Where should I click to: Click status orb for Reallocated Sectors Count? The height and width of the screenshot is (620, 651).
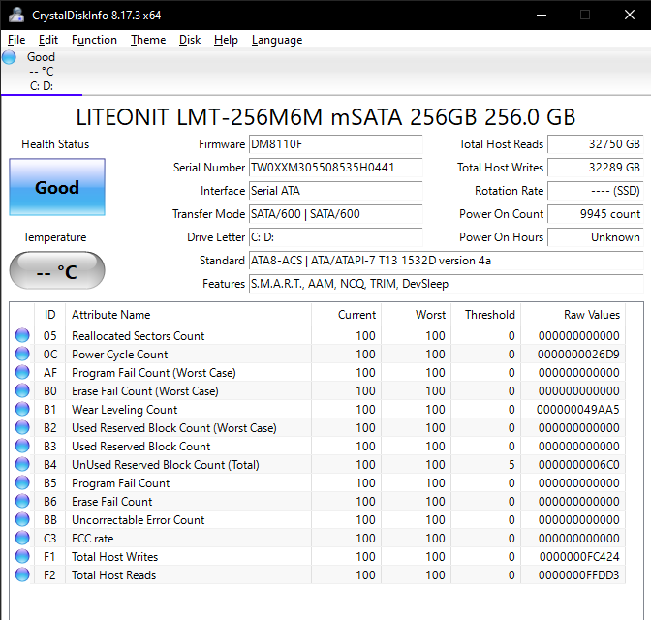[22, 335]
